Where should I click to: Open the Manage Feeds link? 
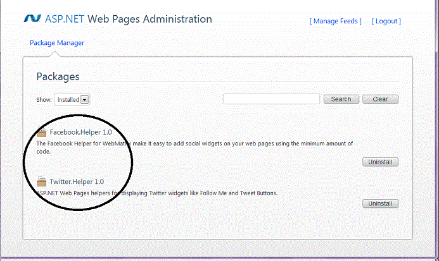[335, 21]
